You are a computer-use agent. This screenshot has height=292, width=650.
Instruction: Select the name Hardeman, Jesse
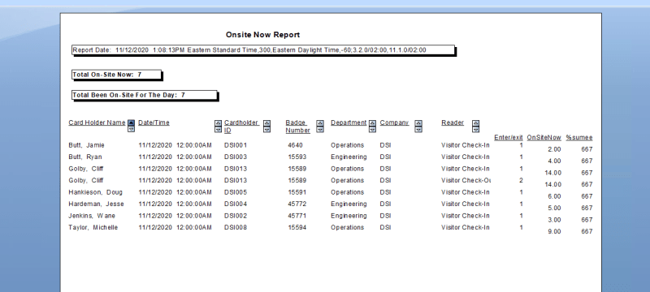[x=96, y=204]
